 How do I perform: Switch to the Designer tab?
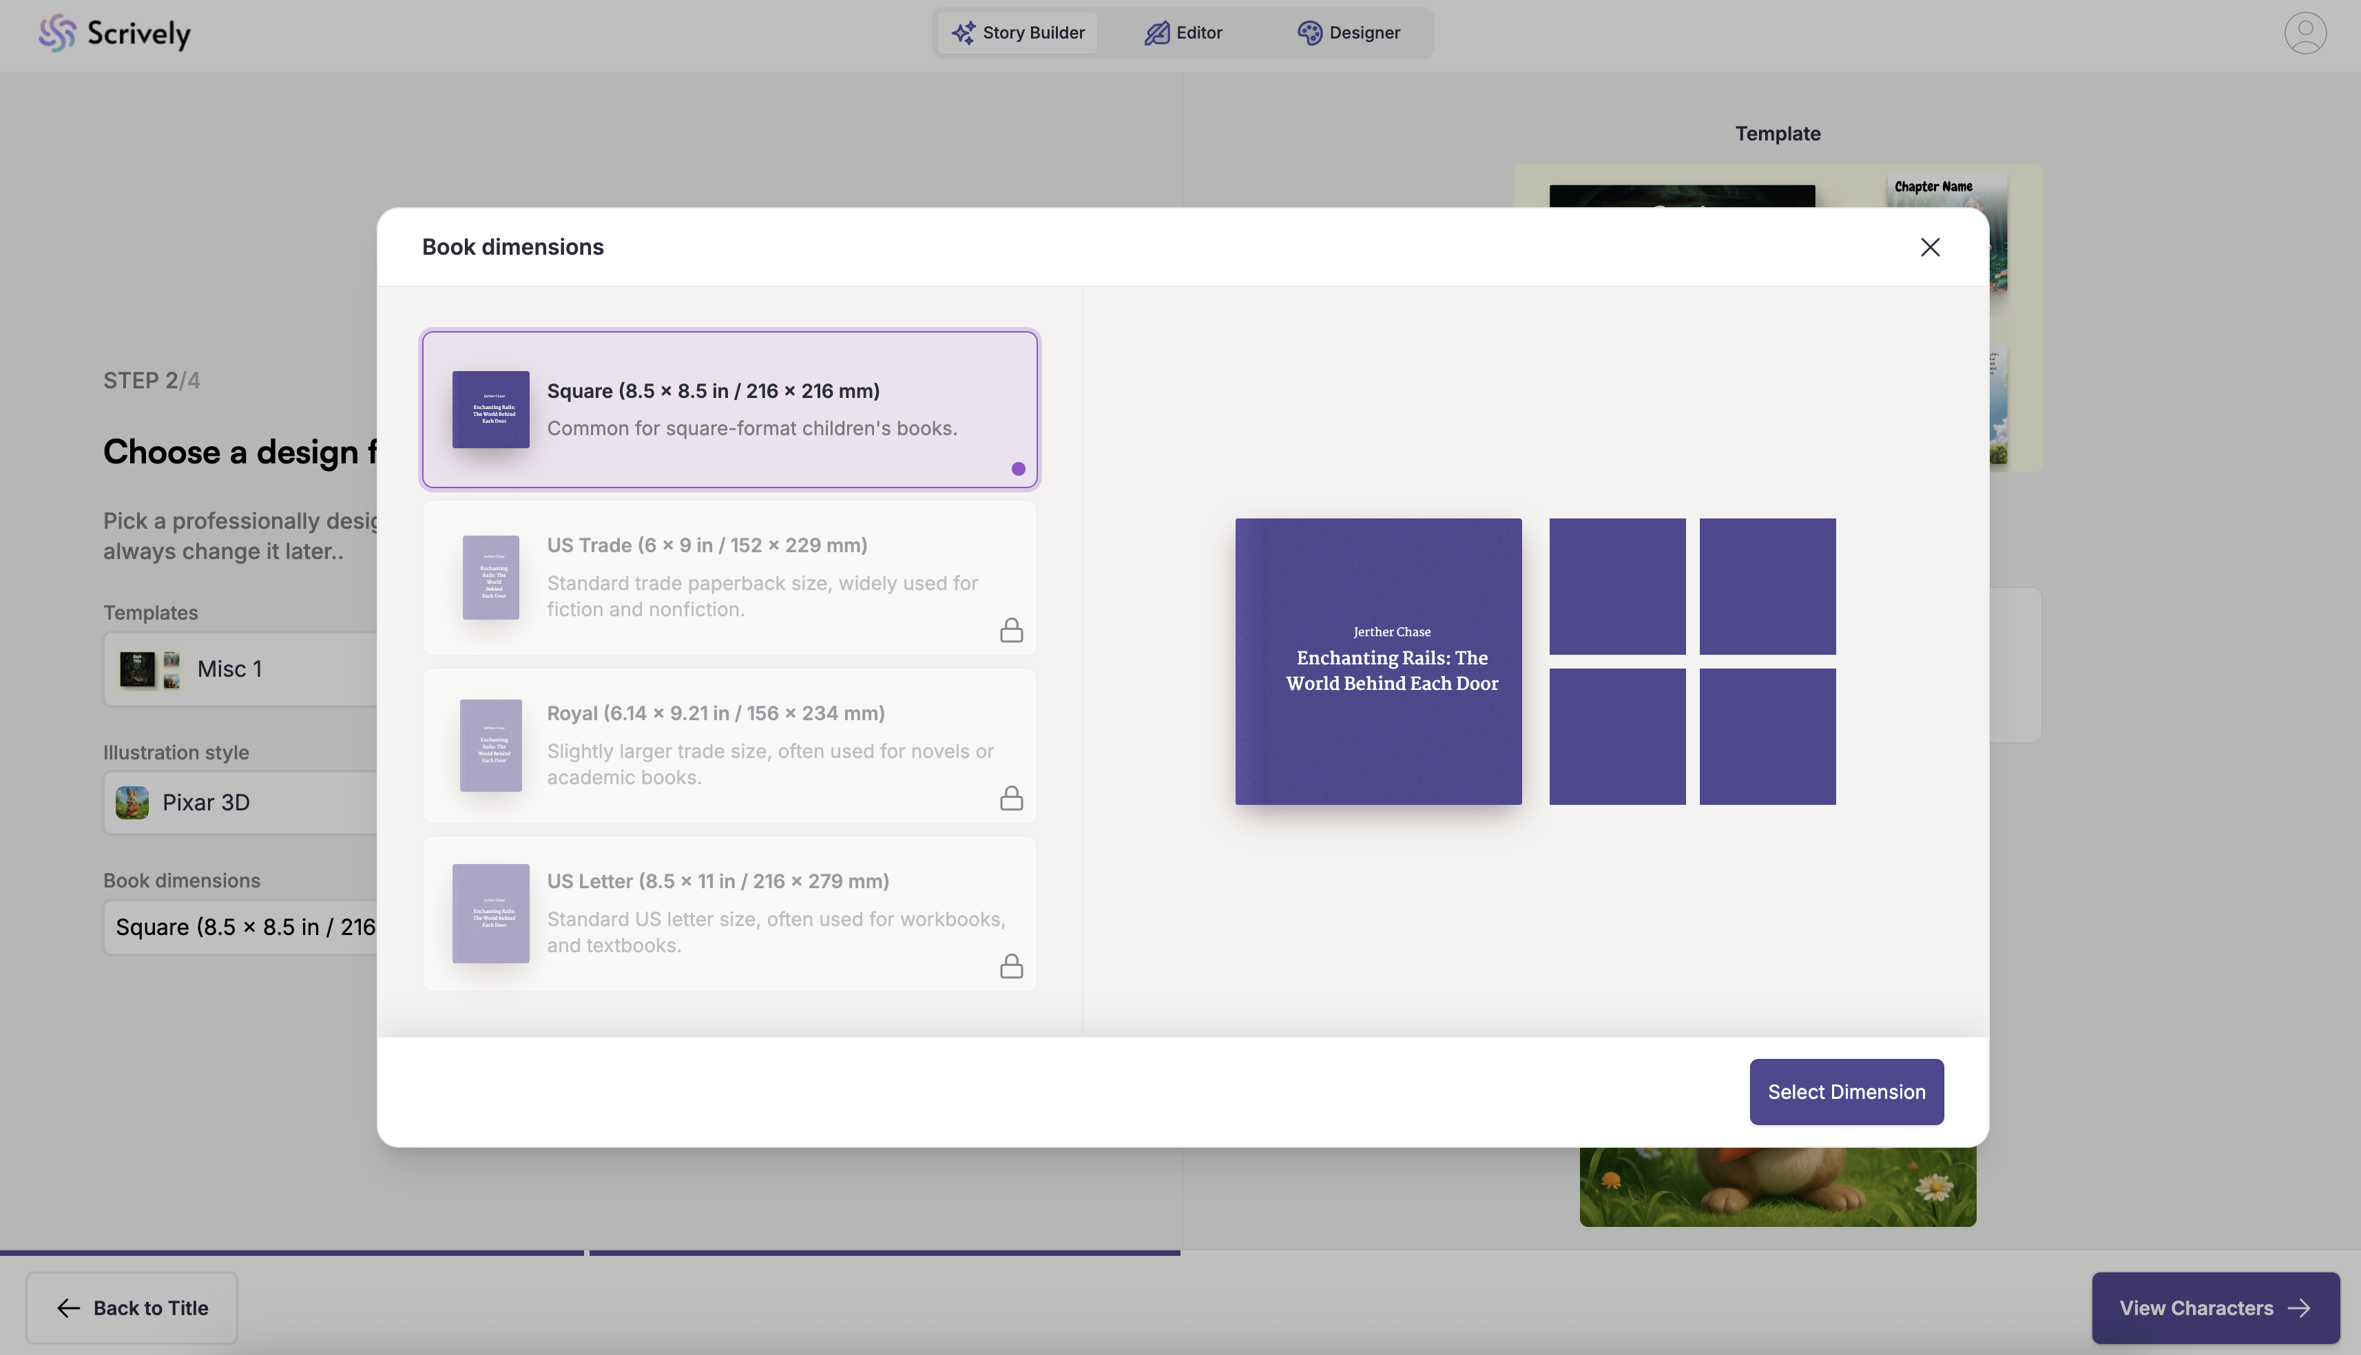[x=1348, y=32]
